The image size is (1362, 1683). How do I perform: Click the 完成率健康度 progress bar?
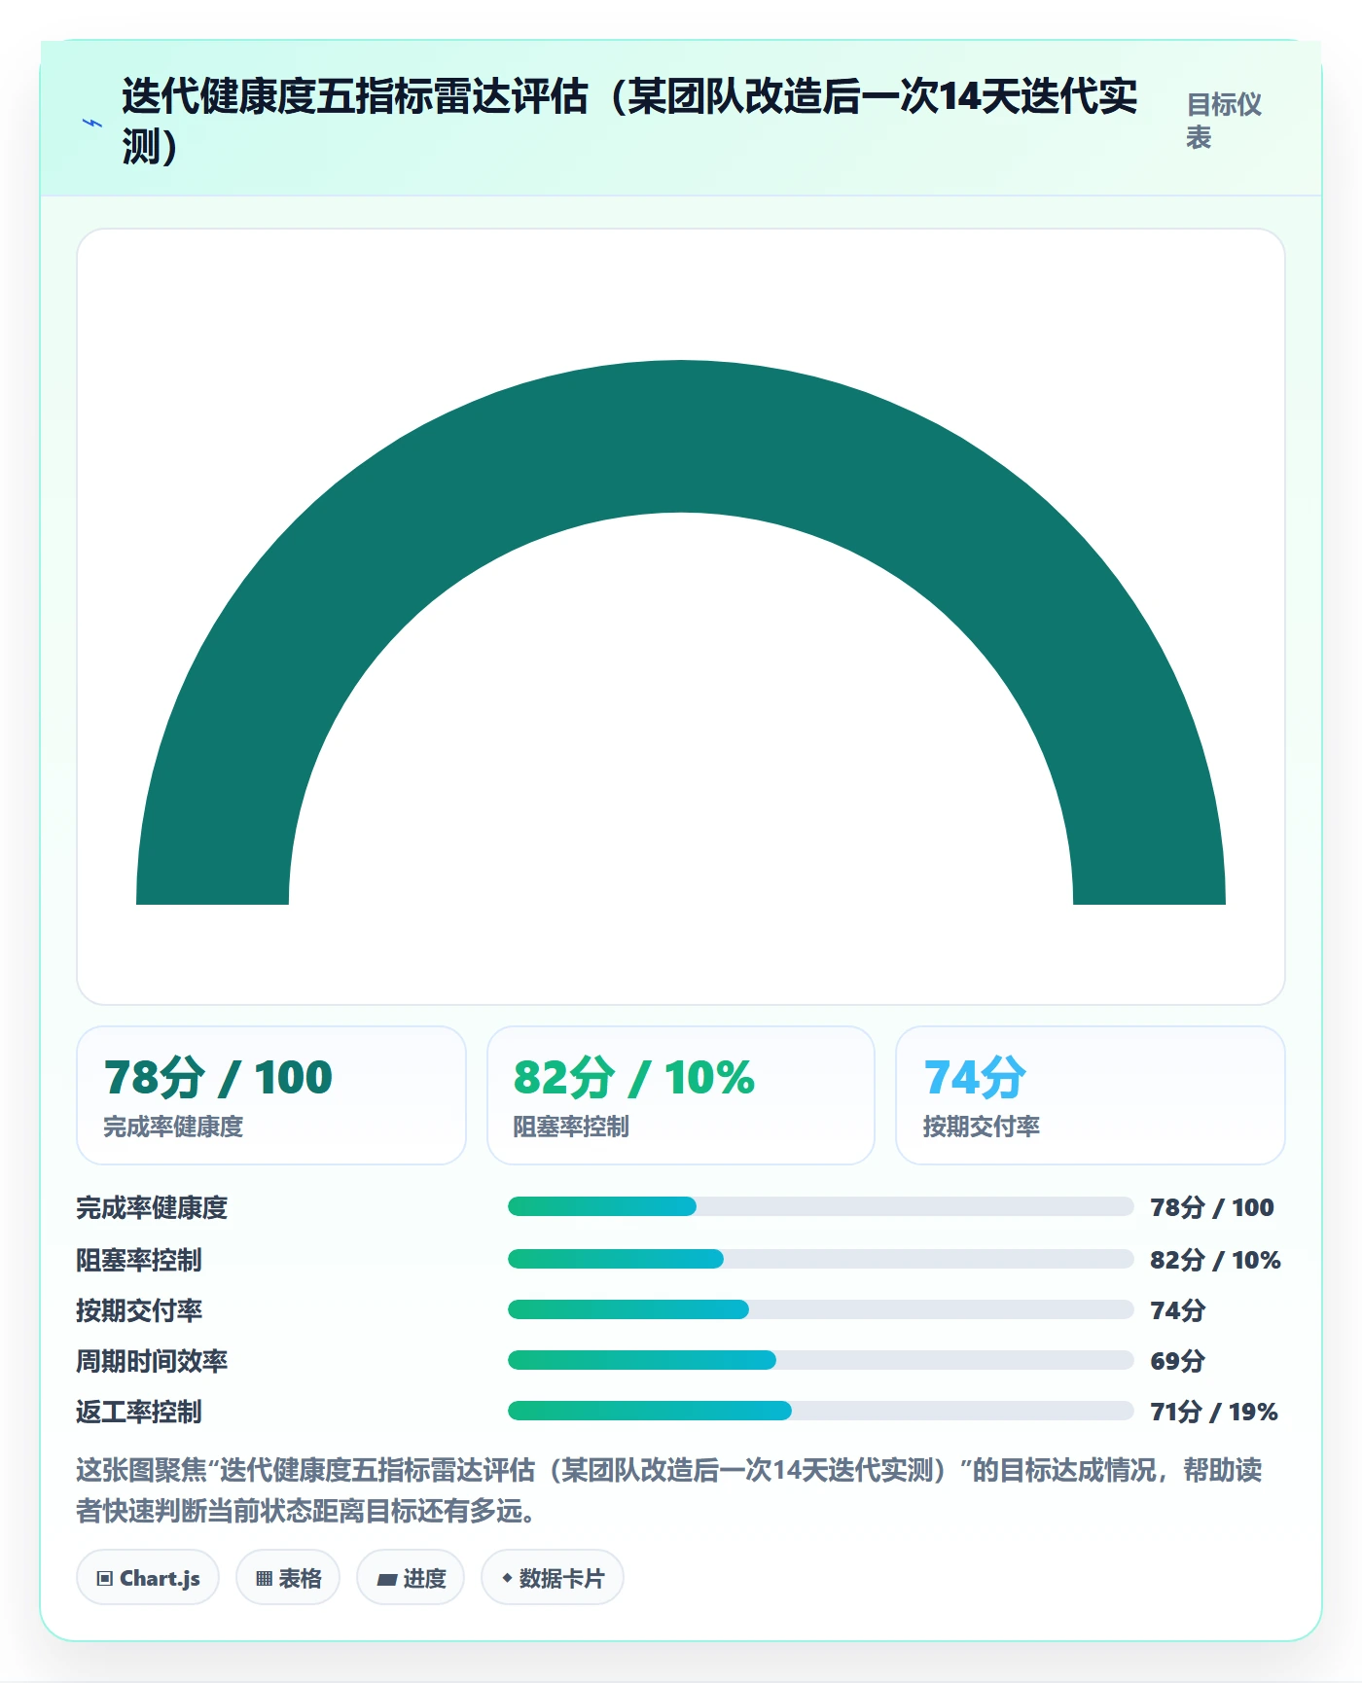pos(820,1206)
